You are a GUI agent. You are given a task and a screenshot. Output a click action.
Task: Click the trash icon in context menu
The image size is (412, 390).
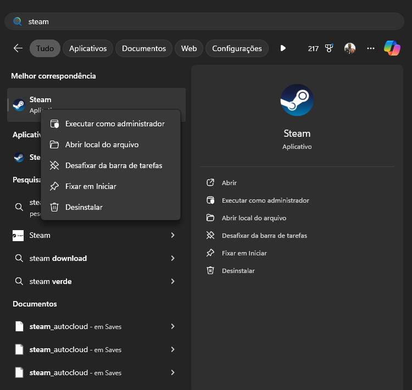[54, 207]
